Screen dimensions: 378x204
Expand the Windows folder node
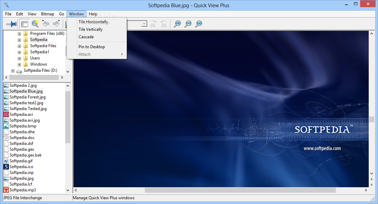pos(19,65)
